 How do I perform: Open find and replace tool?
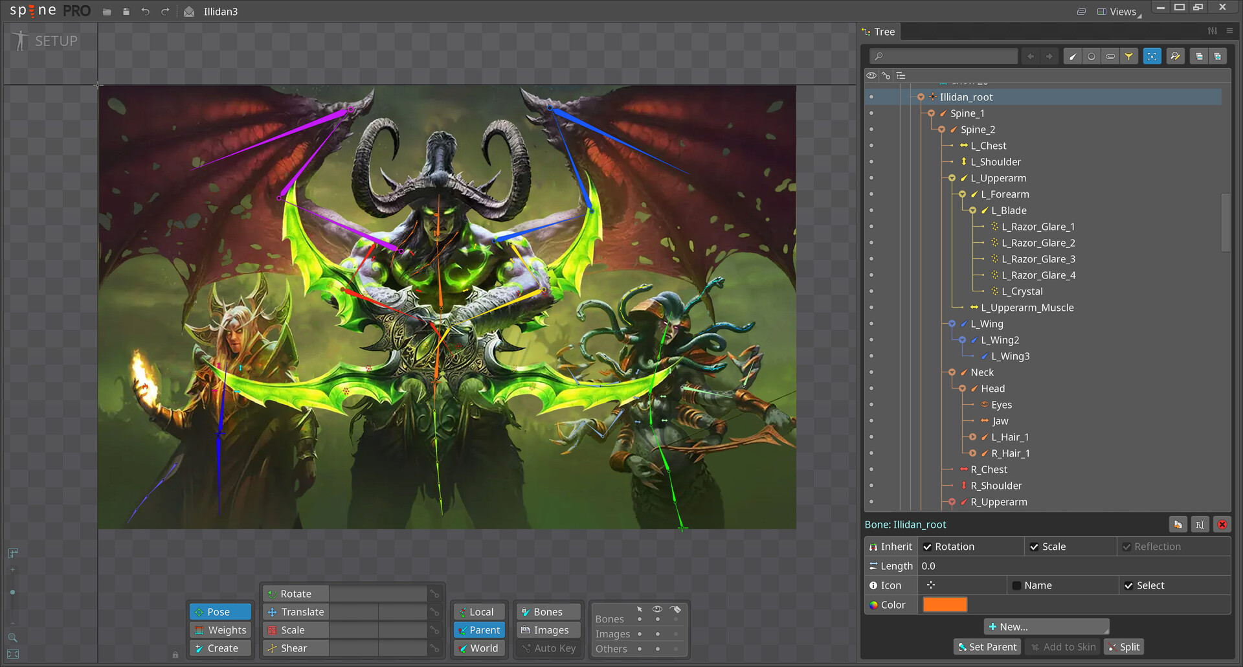point(1175,56)
